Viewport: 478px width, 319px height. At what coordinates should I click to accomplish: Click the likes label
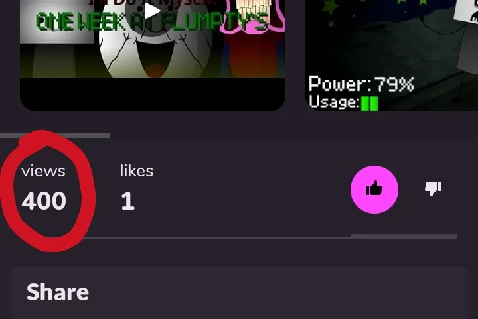pos(137,171)
